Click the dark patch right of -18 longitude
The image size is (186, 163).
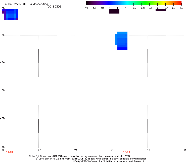click(x=161, y=10)
